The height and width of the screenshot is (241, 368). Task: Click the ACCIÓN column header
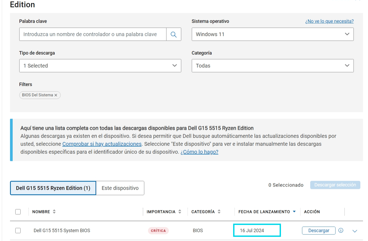click(x=312, y=212)
